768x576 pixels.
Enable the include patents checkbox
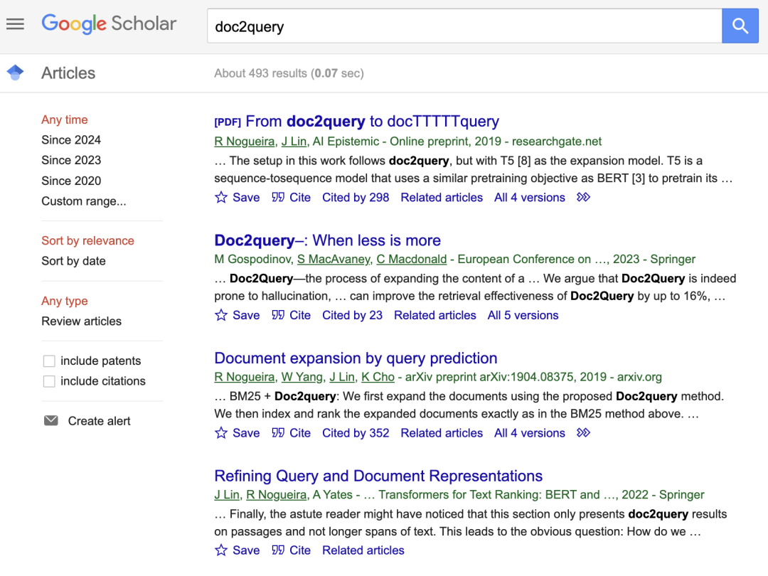coord(49,361)
